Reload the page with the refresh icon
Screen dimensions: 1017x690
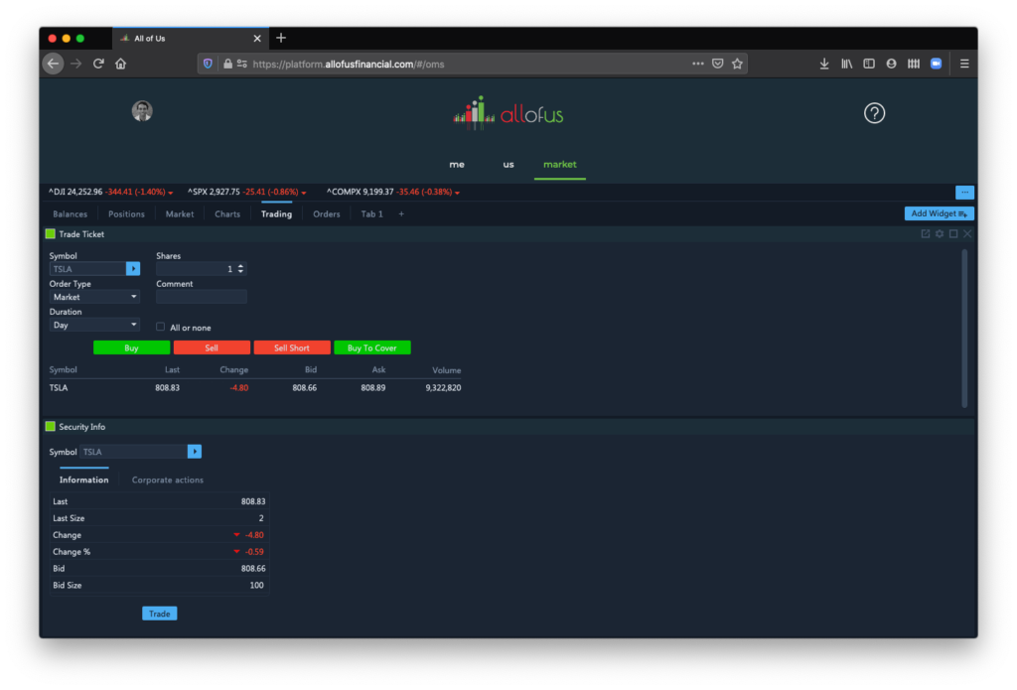[x=98, y=64]
